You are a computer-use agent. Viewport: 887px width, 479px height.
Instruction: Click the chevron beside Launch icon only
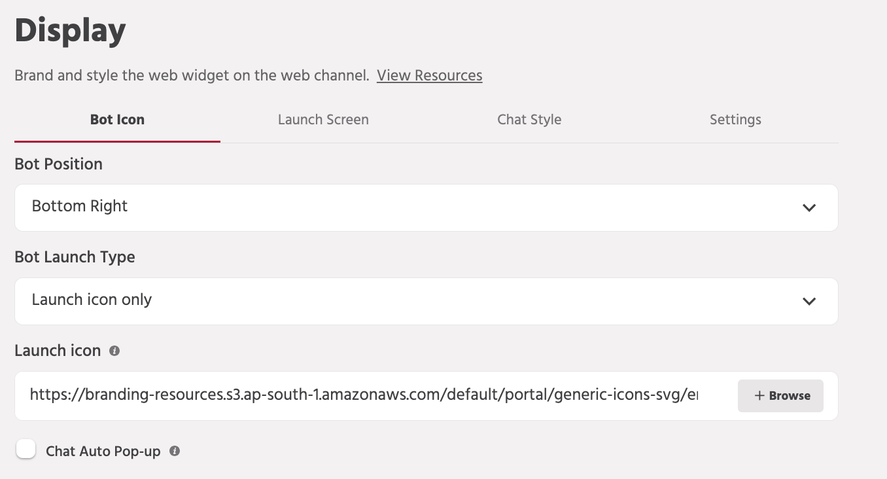point(809,302)
